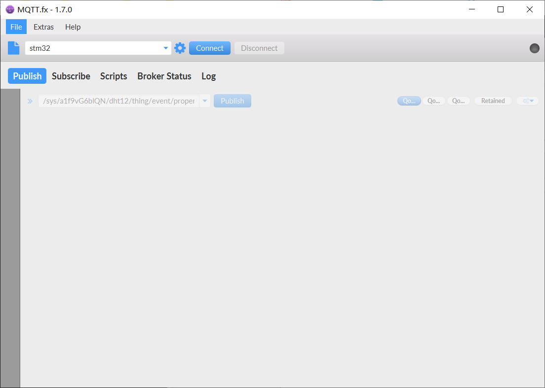
Task: Click the new connection profile file icon
Action: tap(13, 48)
